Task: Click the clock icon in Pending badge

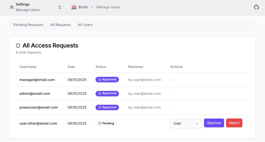Action: point(100,123)
